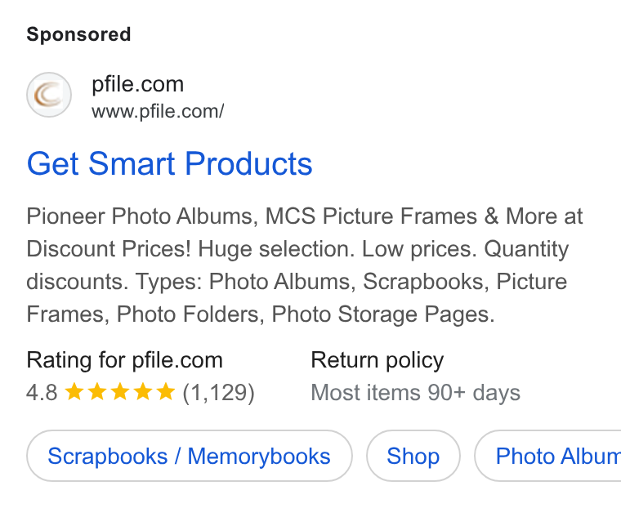Image resolution: width=621 pixels, height=508 pixels.
Task: Click the pfile.com round favicon logo
Action: pyautogui.click(x=49, y=95)
